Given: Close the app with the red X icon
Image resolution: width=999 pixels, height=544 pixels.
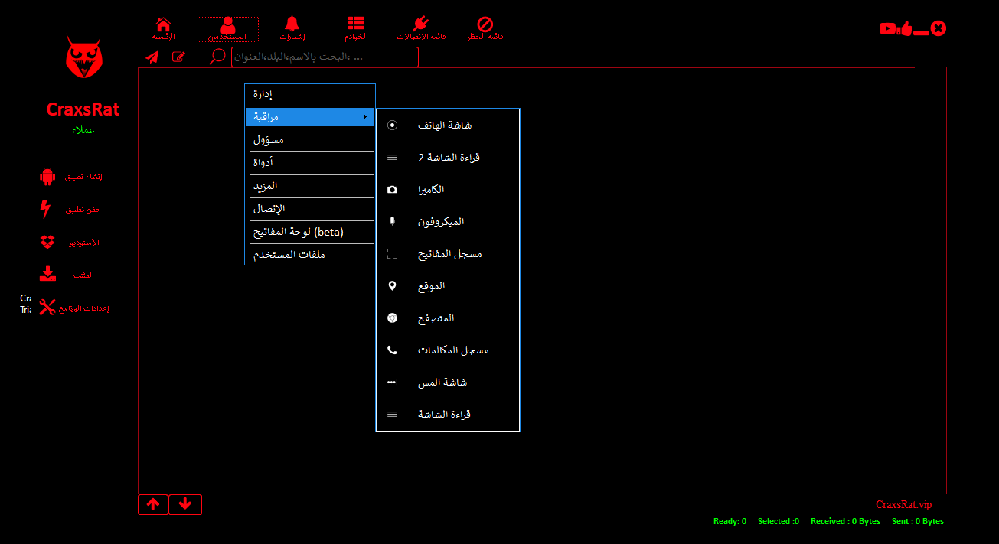Looking at the screenshot, I should click(939, 28).
